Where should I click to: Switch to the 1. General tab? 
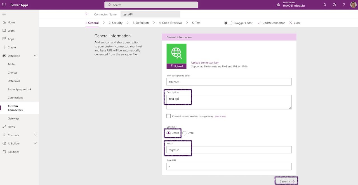pyautogui.click(x=92, y=23)
